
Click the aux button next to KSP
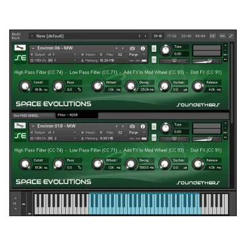(223, 36)
